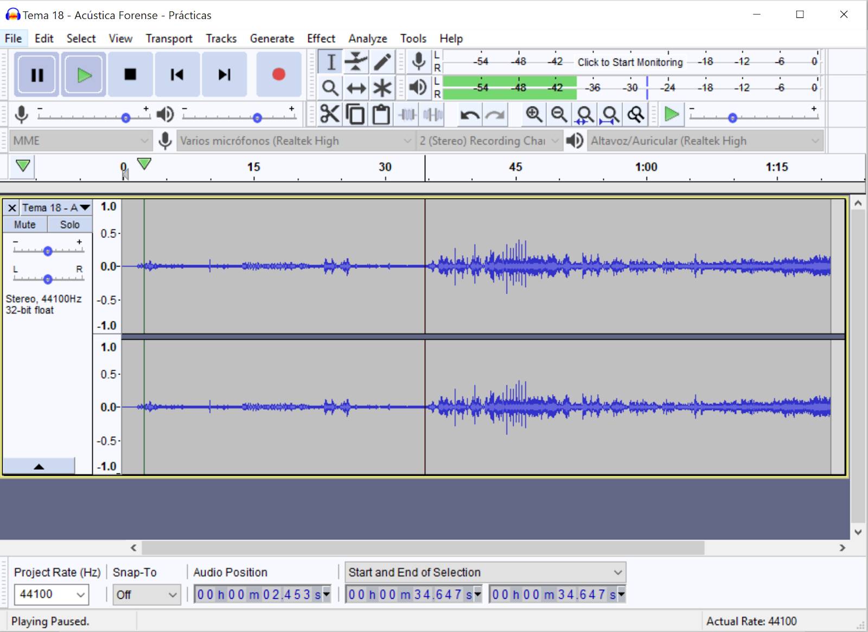This screenshot has height=632, width=868.
Task: Open the Analyze menu
Action: [368, 38]
